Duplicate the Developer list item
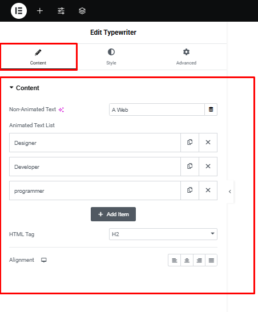This screenshot has width=258, height=312. [x=190, y=167]
